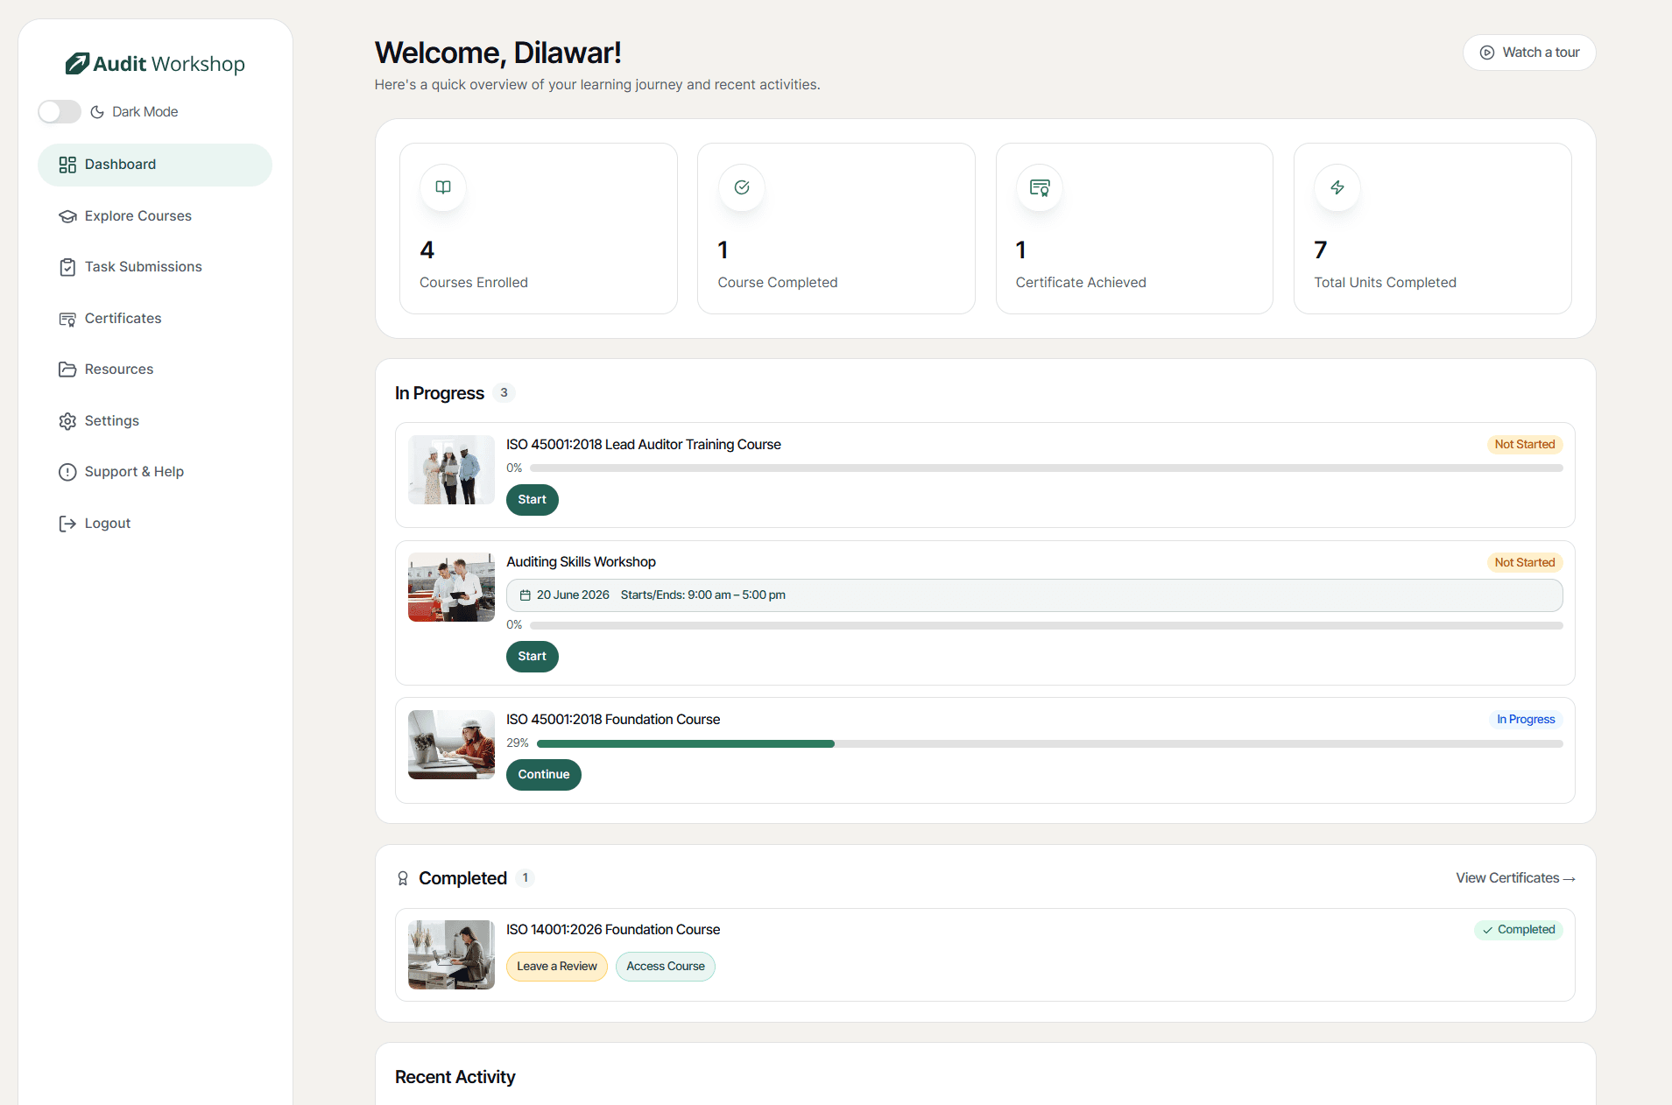Viewport: 1672px width, 1105px height.
Task: Click the calendar icon beside 20 June 2026
Action: click(526, 595)
